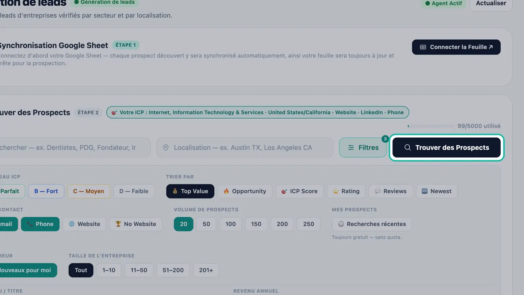Focus the Localisation input field

pyautogui.click(x=245, y=147)
